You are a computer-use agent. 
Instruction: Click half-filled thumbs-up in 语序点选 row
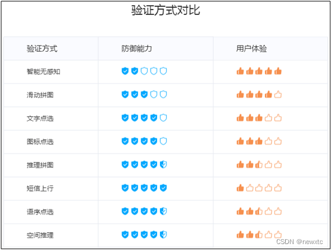pos(259,211)
